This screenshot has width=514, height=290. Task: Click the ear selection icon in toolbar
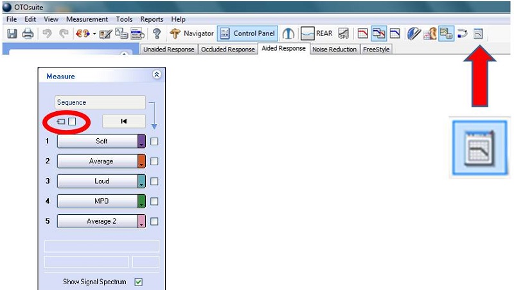83,33
